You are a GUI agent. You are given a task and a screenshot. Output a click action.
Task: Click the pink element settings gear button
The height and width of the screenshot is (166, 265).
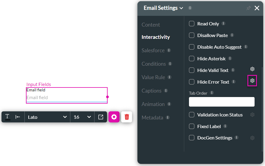pos(114,117)
